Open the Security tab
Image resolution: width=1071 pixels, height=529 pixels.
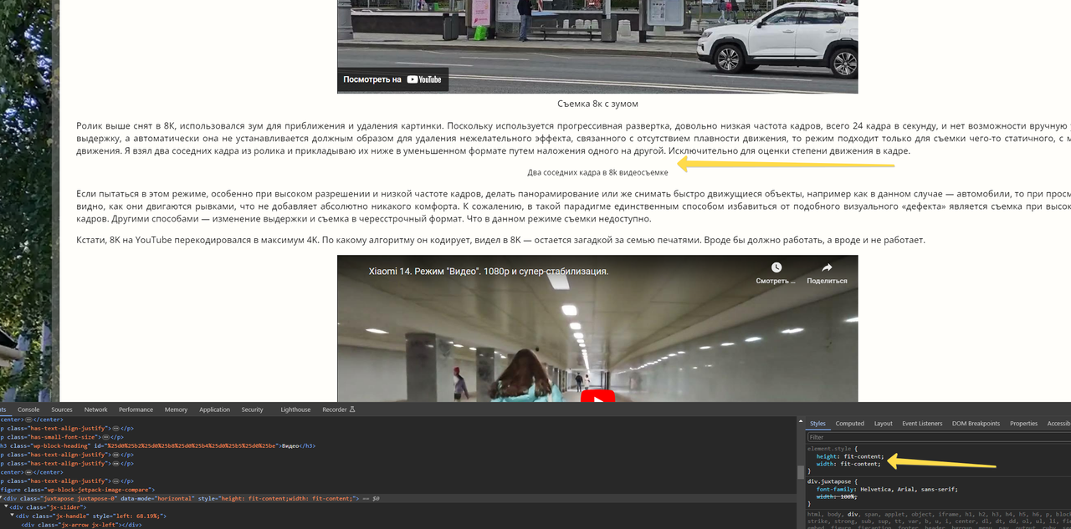[252, 409]
